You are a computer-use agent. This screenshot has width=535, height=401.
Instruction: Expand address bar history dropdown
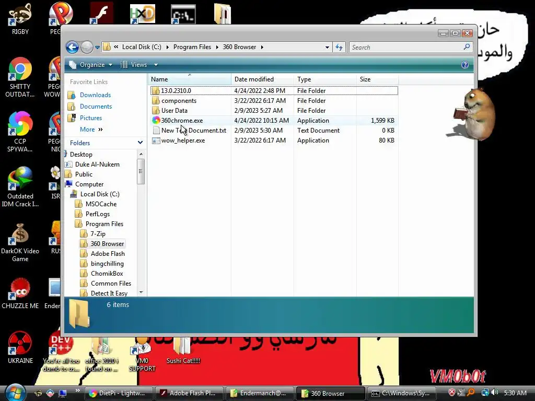tap(327, 47)
